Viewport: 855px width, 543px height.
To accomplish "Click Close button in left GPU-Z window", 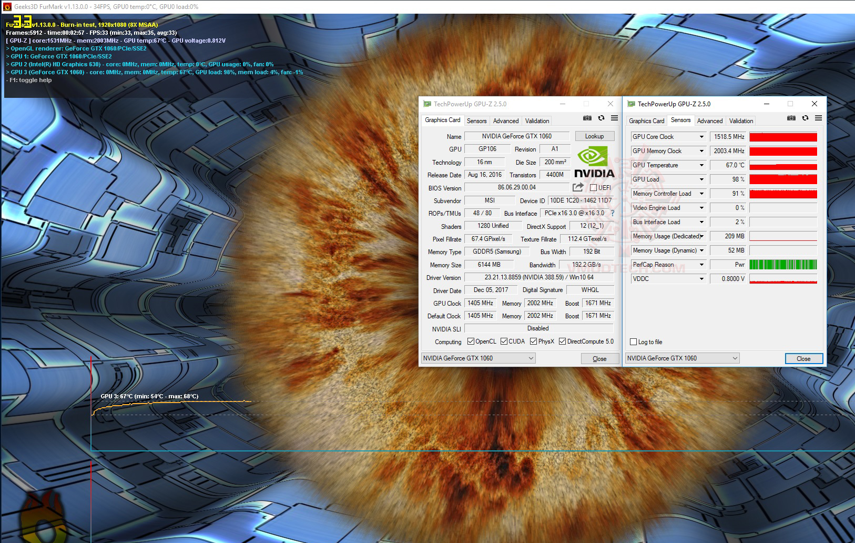I will [599, 359].
